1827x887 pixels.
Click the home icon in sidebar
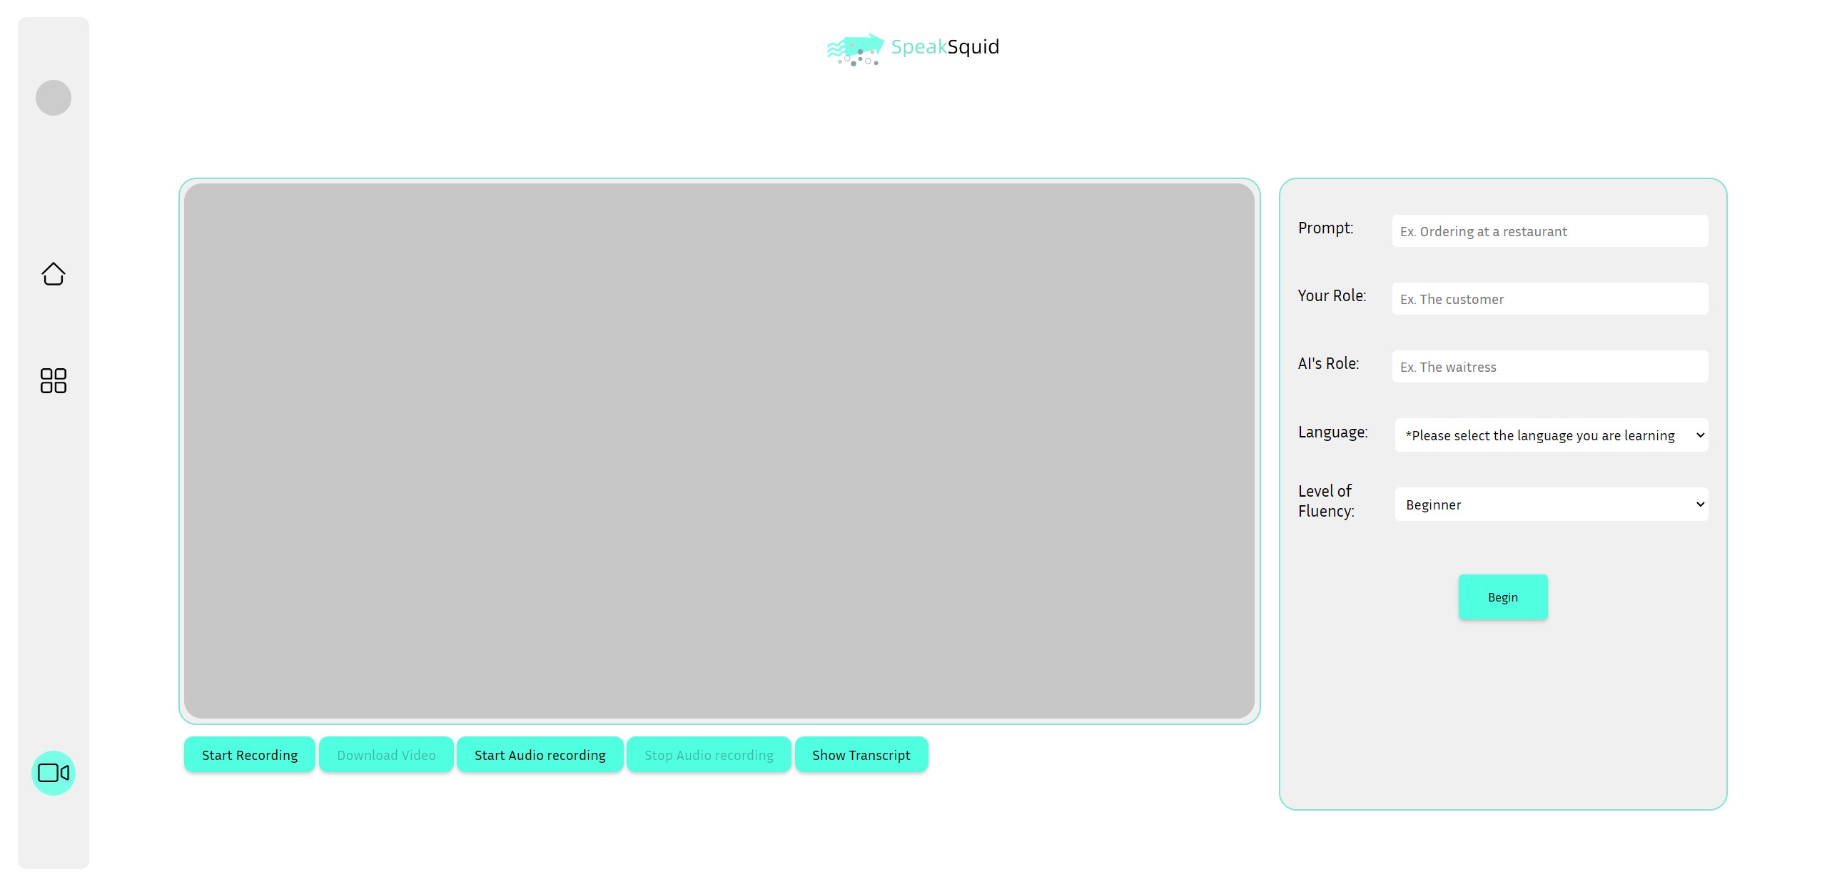54,274
